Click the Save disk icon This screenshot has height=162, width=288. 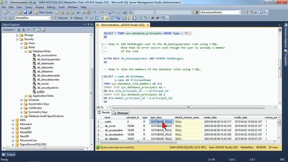tap(25, 13)
